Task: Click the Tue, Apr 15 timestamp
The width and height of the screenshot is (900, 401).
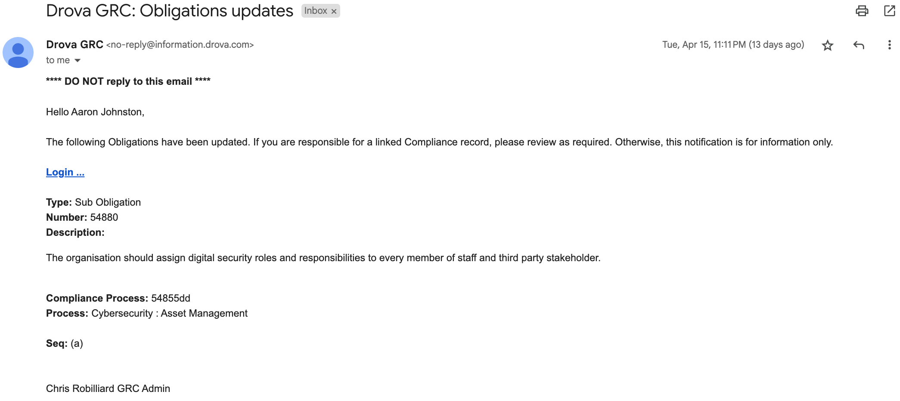Action: [x=733, y=45]
